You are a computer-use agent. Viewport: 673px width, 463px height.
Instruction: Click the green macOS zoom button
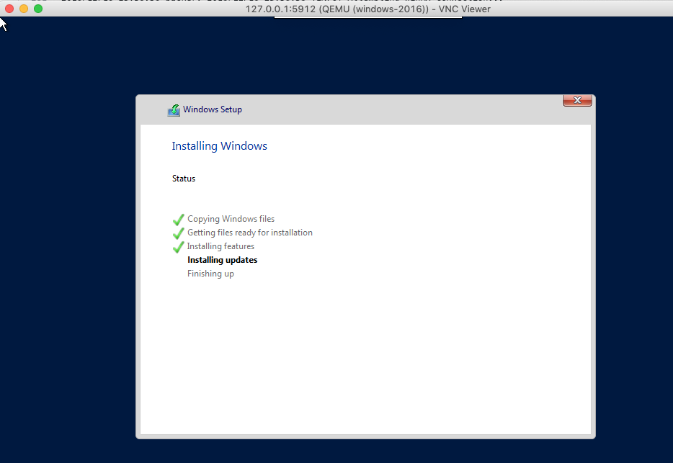click(x=38, y=9)
